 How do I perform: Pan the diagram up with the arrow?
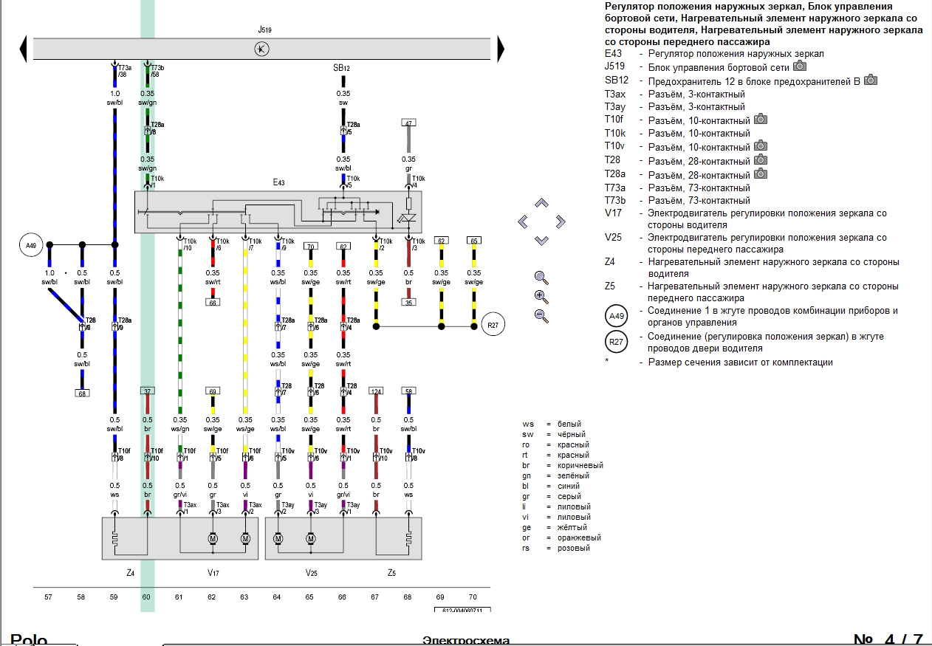(x=541, y=202)
